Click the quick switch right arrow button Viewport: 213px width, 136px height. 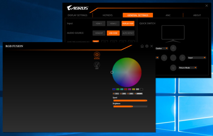click(182, 58)
